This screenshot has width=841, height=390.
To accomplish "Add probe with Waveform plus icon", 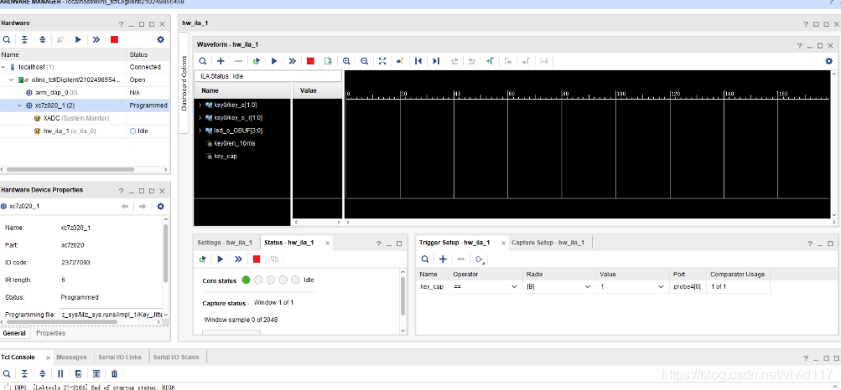I will pyautogui.click(x=221, y=61).
